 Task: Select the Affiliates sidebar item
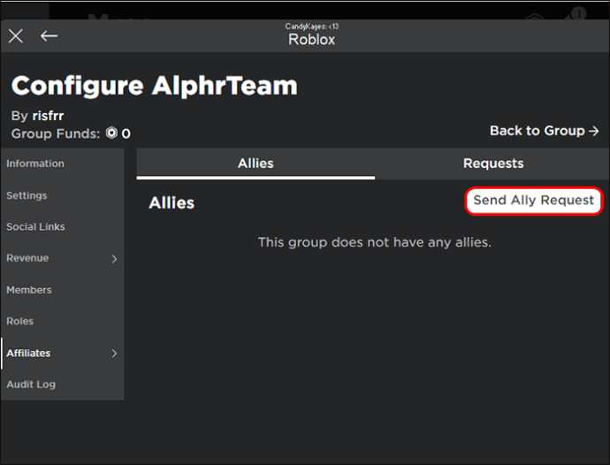click(x=62, y=353)
